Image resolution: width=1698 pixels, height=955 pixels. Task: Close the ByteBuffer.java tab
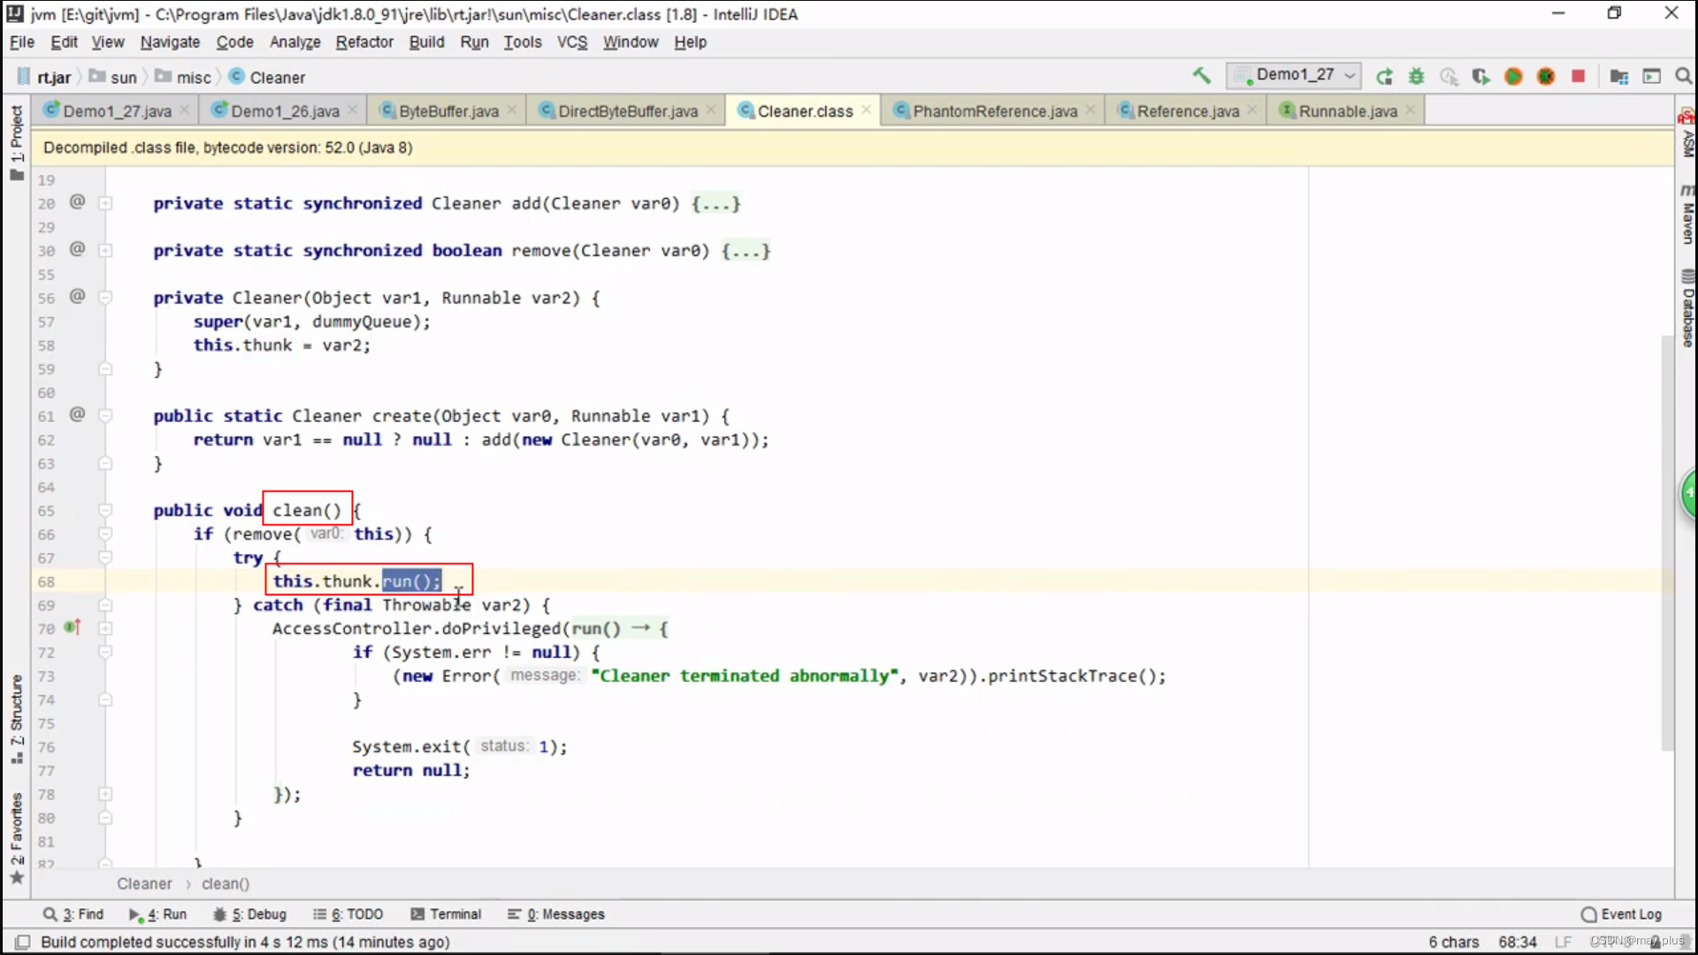point(511,110)
